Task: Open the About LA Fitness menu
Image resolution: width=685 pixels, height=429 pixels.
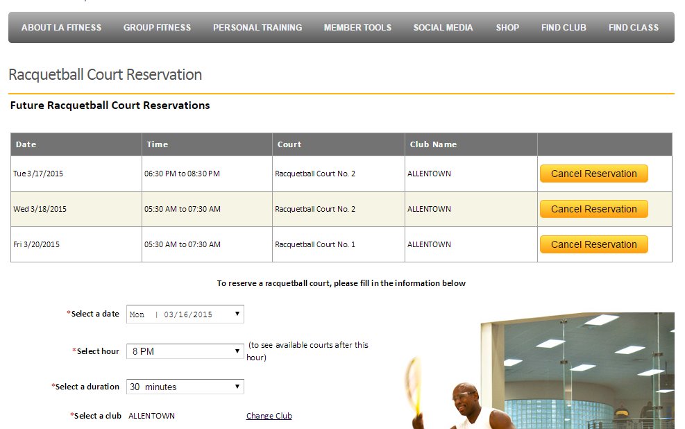Action: click(x=61, y=28)
